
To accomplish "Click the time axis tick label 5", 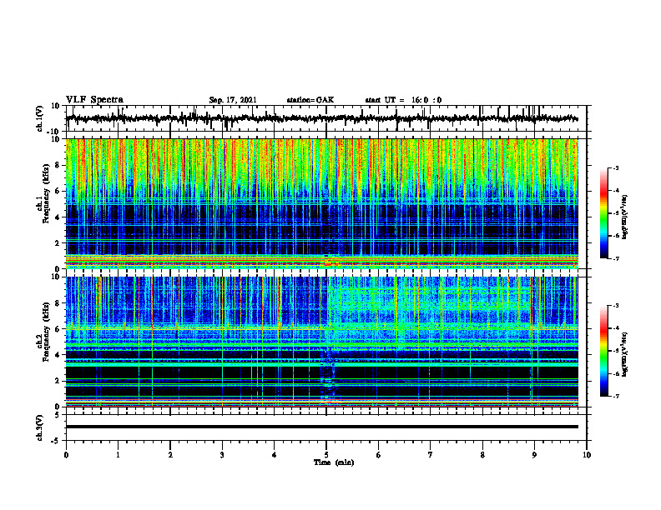I will (326, 455).
